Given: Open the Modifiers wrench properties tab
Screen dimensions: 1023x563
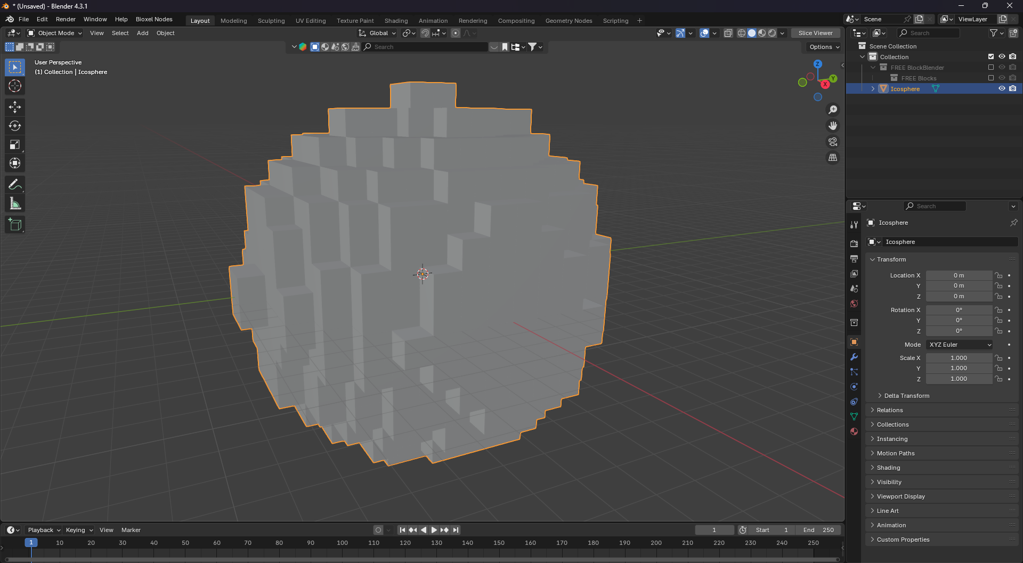Looking at the screenshot, I should tap(854, 357).
